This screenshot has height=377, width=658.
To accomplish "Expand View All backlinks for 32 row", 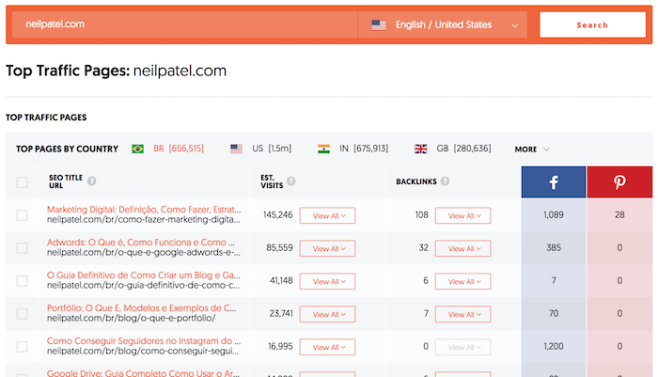I will tap(462, 248).
